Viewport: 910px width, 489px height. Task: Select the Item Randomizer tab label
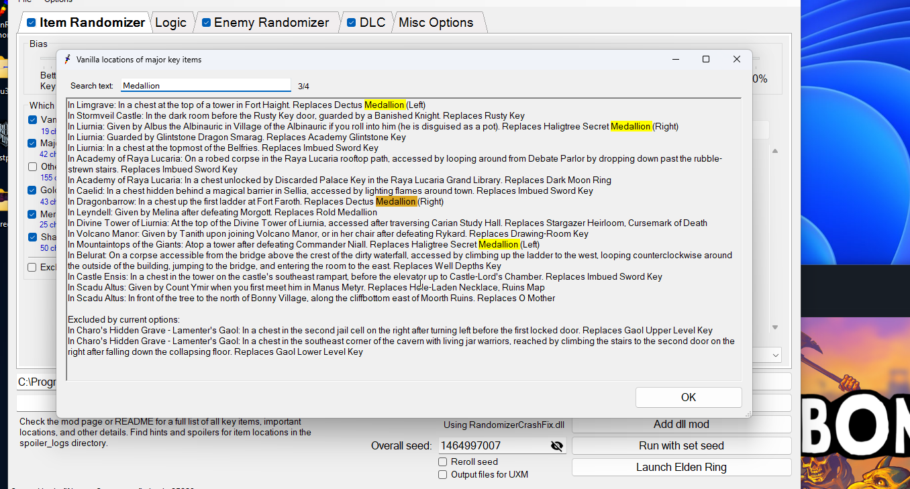pyautogui.click(x=92, y=23)
